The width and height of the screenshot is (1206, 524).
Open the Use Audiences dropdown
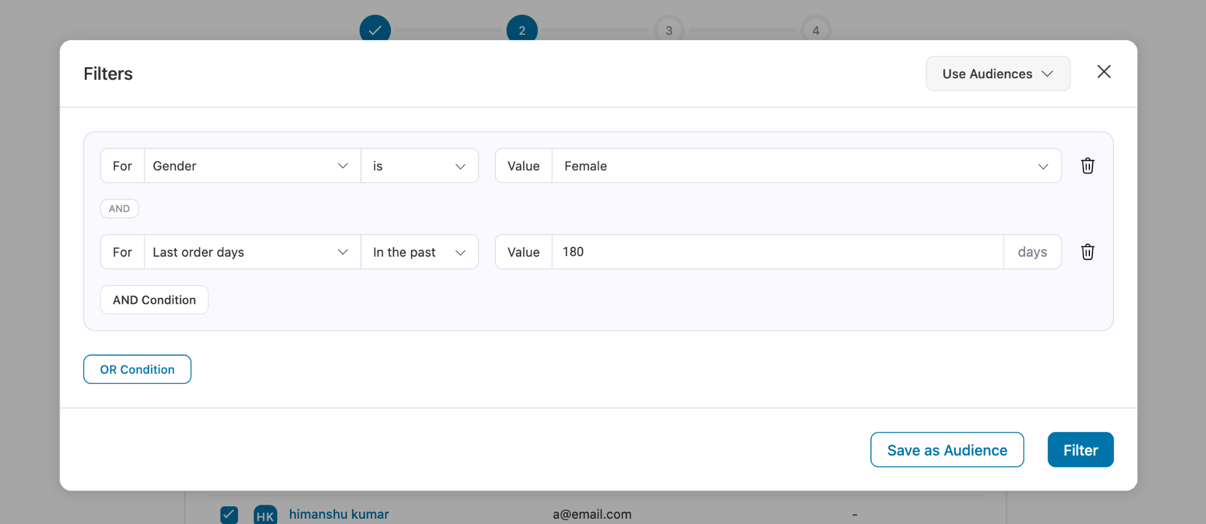[998, 74]
